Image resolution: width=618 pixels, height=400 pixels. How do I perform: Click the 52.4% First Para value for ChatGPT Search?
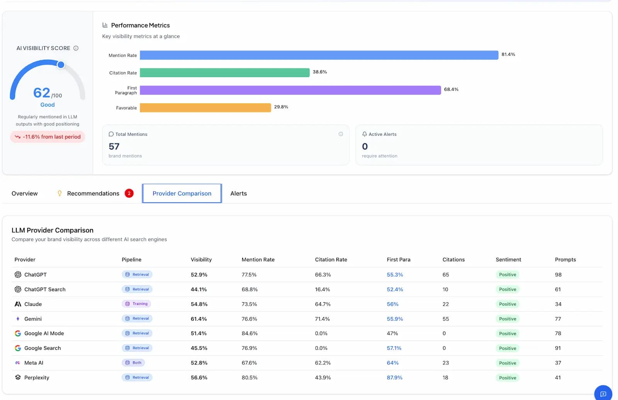tap(395, 289)
